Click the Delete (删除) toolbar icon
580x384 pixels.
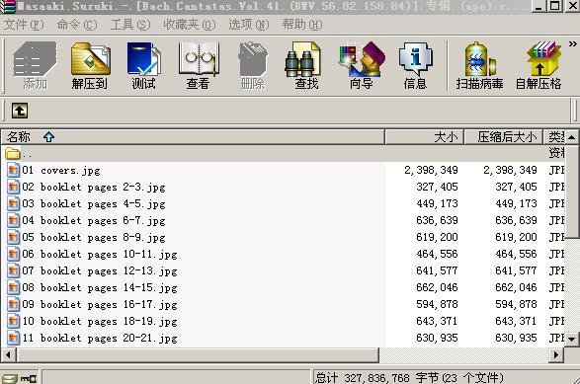coord(252,65)
